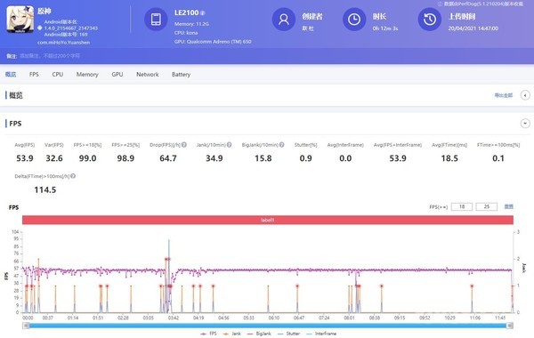The height and width of the screenshot is (338, 534).
Task: Click help icon next to Jank(/10min)
Action: [230, 145]
